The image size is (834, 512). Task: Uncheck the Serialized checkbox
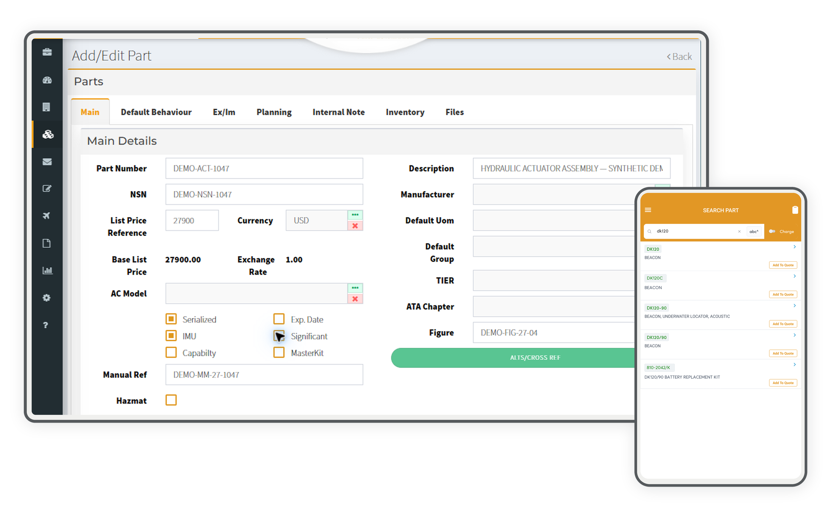pyautogui.click(x=171, y=319)
